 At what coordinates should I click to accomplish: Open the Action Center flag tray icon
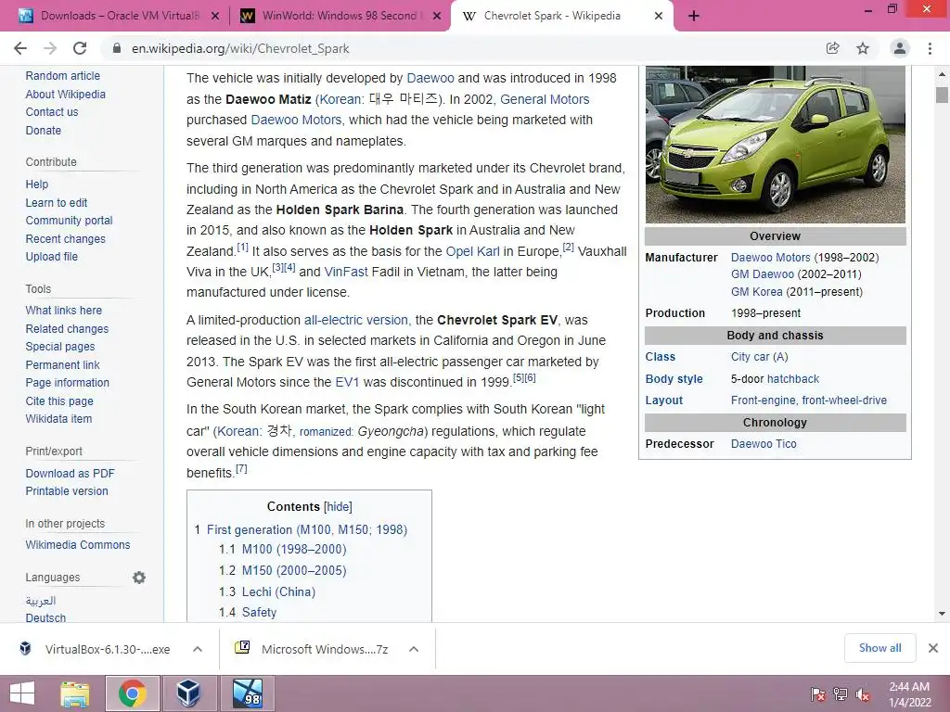(x=818, y=695)
